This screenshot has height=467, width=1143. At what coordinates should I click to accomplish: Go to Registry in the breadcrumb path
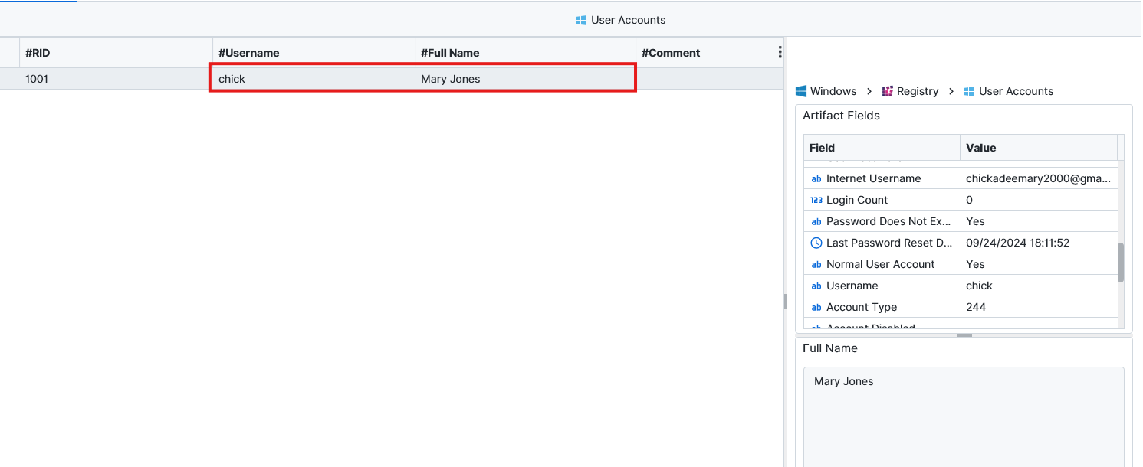918,91
